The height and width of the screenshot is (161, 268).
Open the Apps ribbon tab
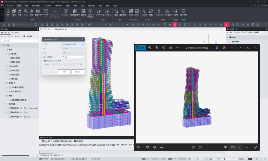(115, 6)
